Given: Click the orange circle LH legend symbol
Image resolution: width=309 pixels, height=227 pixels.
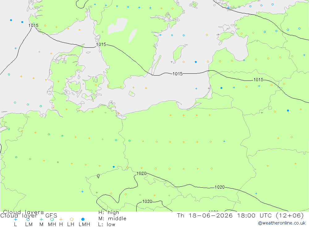Looking at the screenshot, I should [x=72, y=219].
